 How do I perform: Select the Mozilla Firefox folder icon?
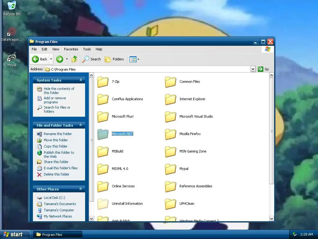(x=170, y=134)
